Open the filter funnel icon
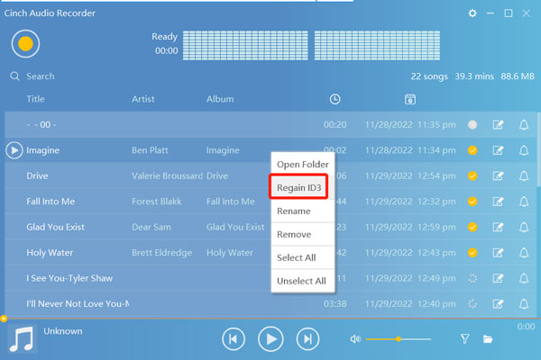 coord(464,339)
